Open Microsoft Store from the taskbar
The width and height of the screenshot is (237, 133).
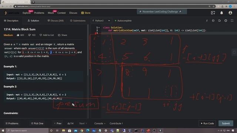(70, 130)
